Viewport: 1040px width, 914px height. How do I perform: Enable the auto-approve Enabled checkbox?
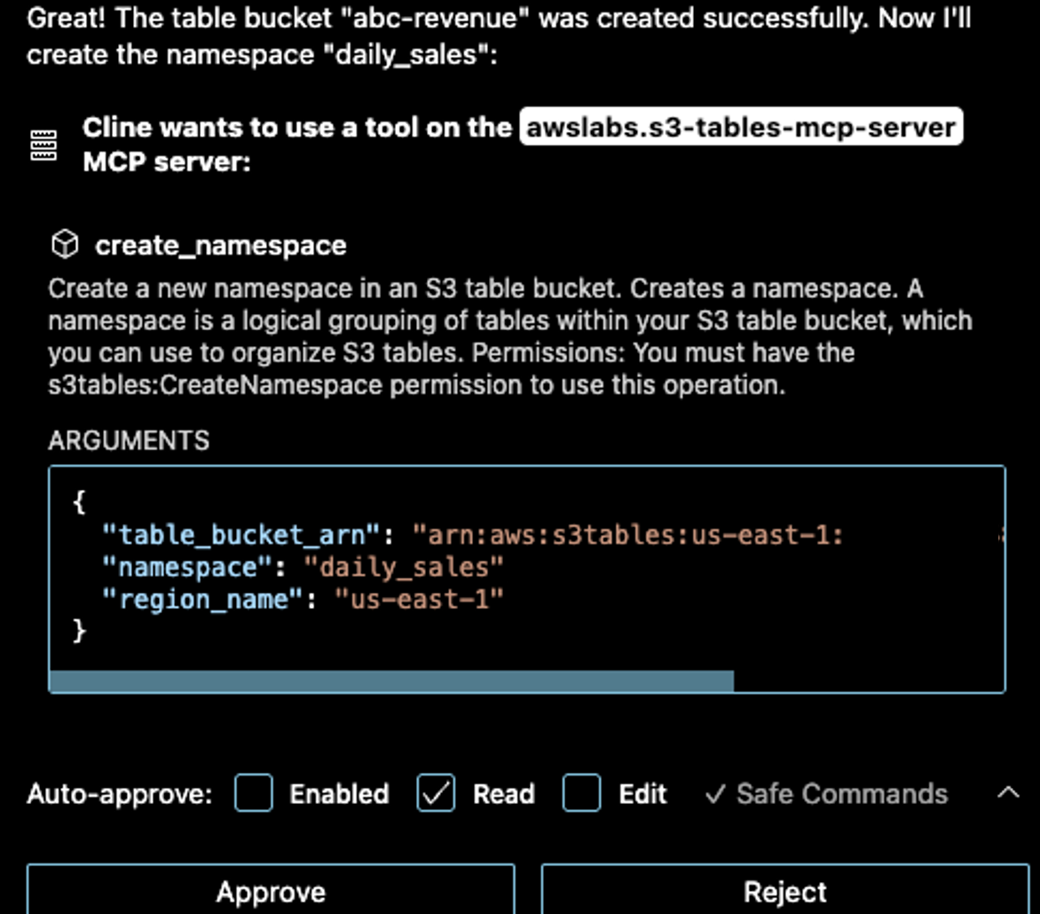click(253, 794)
